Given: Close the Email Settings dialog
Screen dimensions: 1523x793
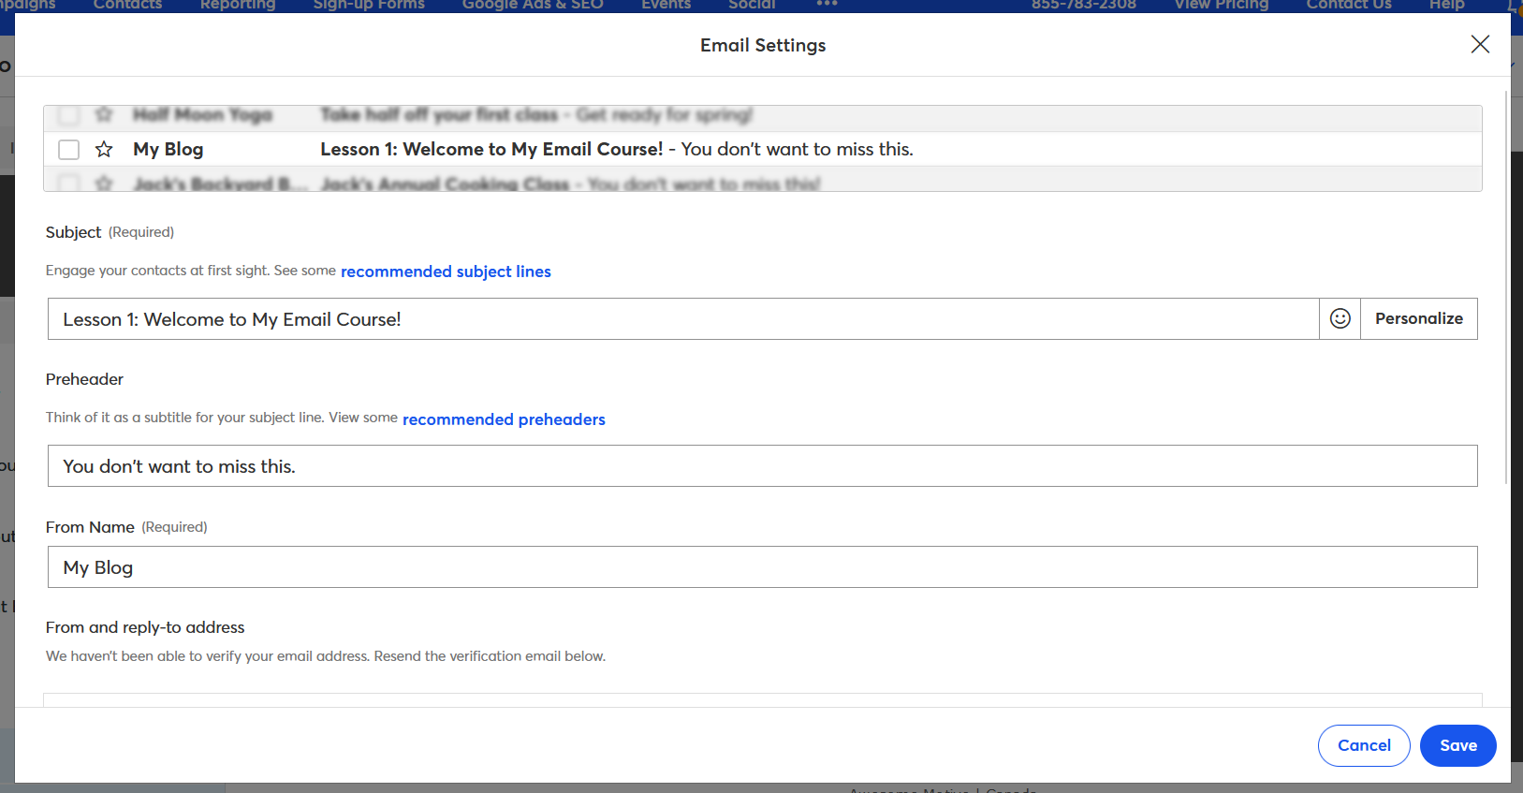Looking at the screenshot, I should pos(1480,44).
